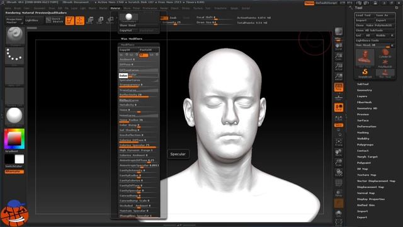
Task: Adjust the Colorize Specular slider
Action: coord(139,146)
